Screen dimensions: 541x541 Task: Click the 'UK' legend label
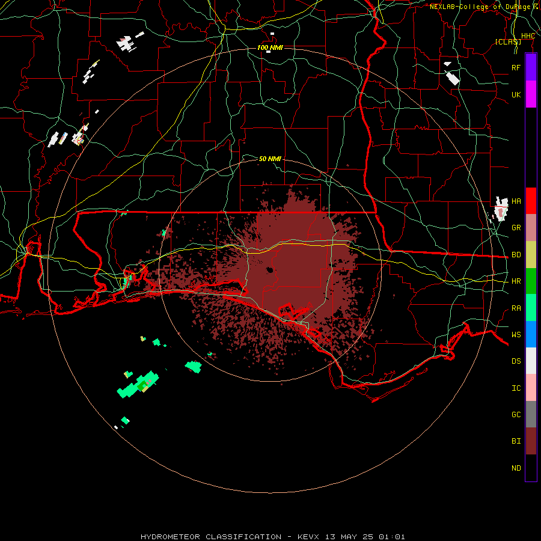click(516, 94)
